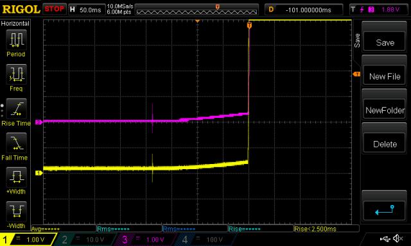This screenshot has width=411, height=246.
Task: Enable channel 4 at 100 V
Action: (x=204, y=240)
